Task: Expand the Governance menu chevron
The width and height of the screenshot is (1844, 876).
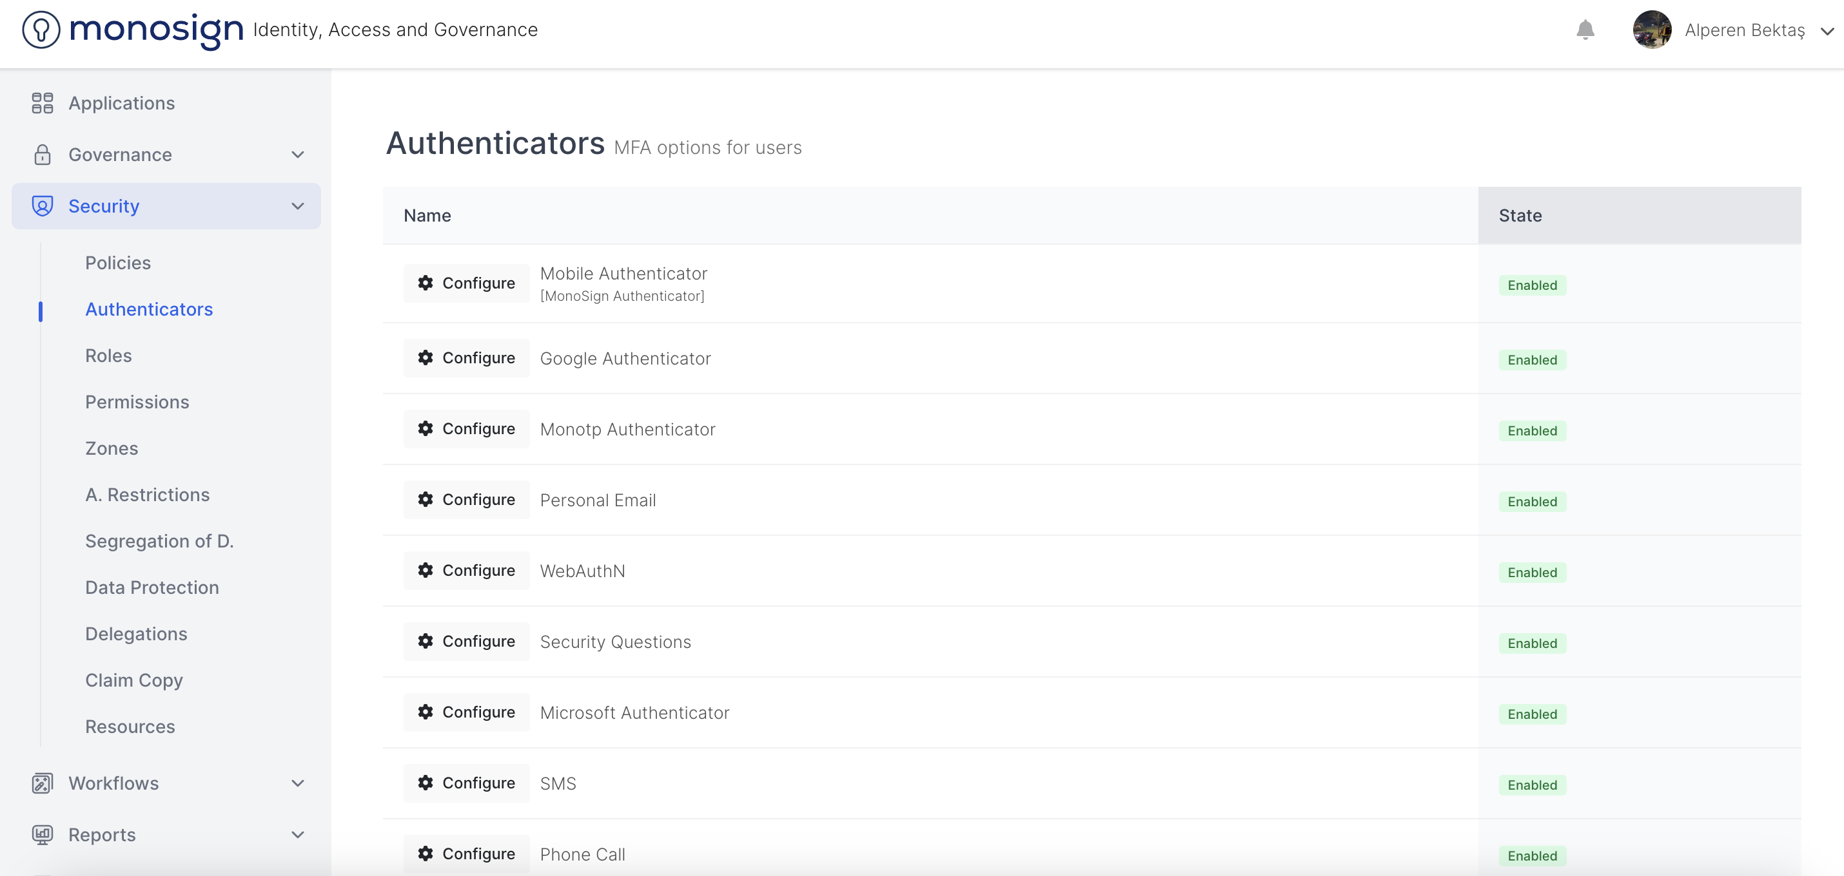Action: 298,155
